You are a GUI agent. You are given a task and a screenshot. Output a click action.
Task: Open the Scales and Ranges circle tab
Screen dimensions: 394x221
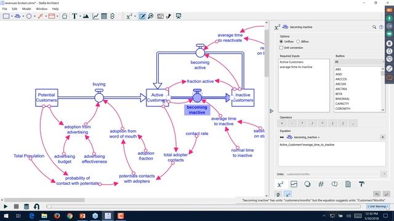click(x=307, y=184)
